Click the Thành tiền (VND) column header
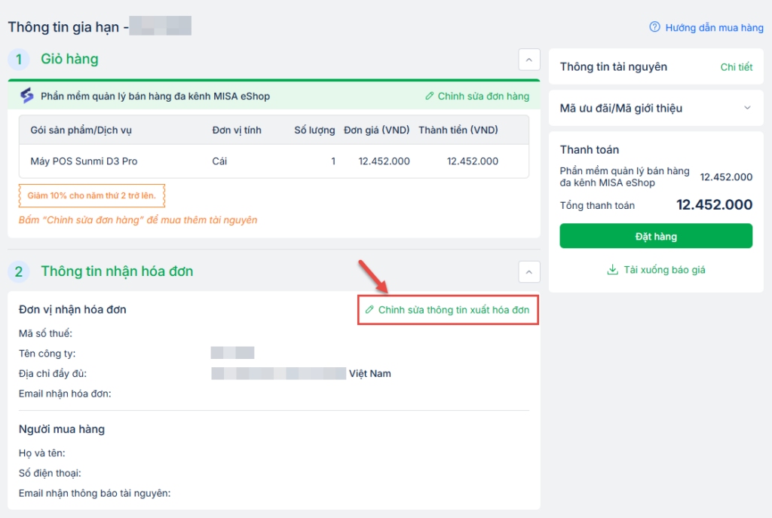This screenshot has width=772, height=518. (x=458, y=130)
